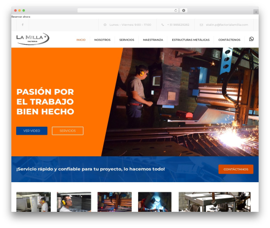Open the NOSOTROS menu item

pyautogui.click(x=102, y=40)
